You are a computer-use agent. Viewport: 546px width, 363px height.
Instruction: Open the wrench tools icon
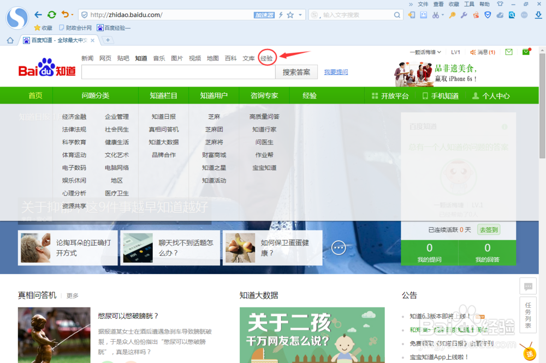464,15
